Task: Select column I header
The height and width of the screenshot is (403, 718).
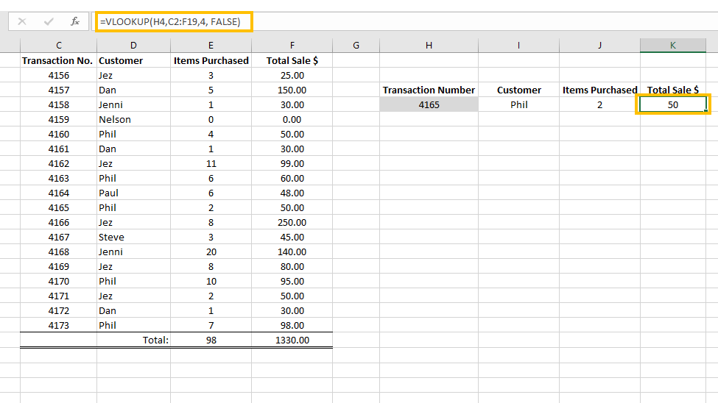Action: [x=518, y=46]
